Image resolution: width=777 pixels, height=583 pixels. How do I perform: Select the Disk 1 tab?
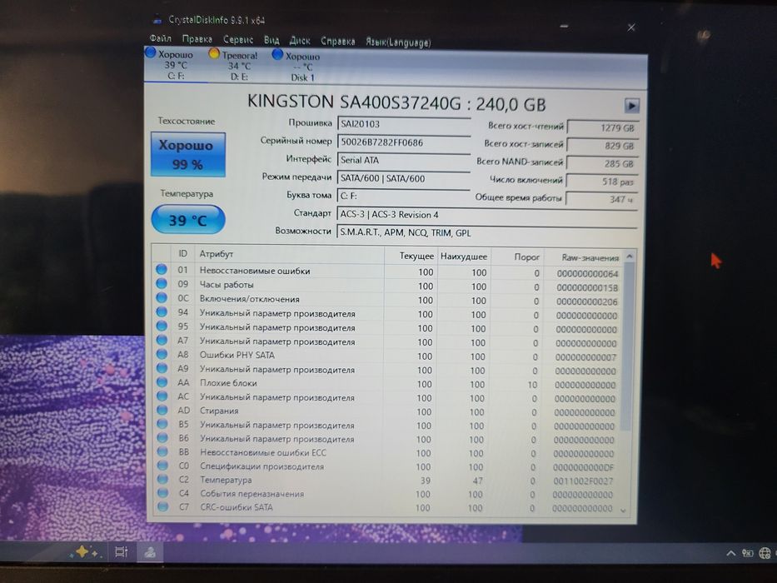pyautogui.click(x=296, y=66)
